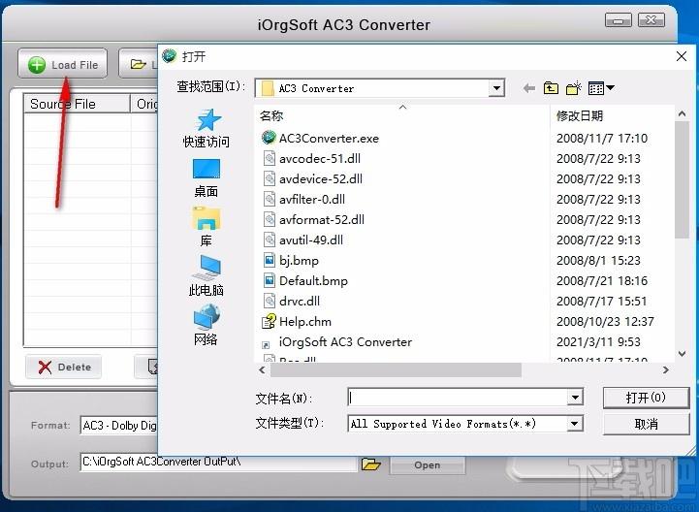Click the 打开(O) open button
The image size is (699, 512).
click(x=646, y=398)
